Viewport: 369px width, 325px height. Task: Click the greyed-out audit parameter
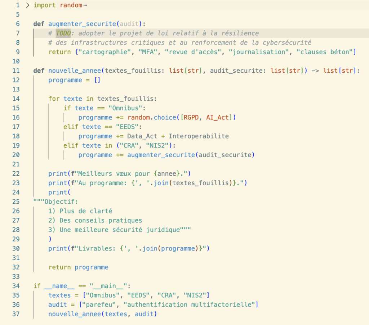tap(129, 24)
